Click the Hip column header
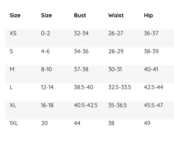 (148, 16)
